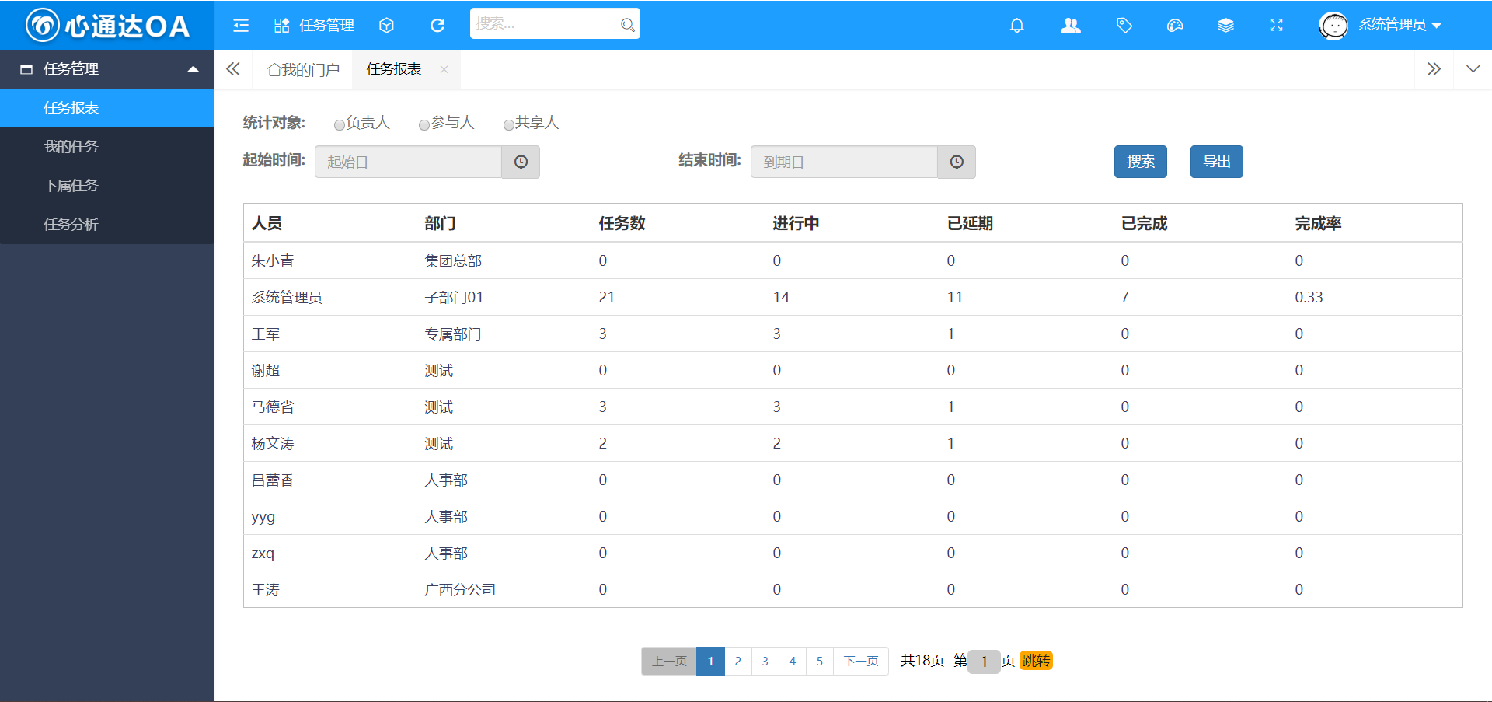Click the page number jump input
1492x702 pixels.
click(x=984, y=661)
